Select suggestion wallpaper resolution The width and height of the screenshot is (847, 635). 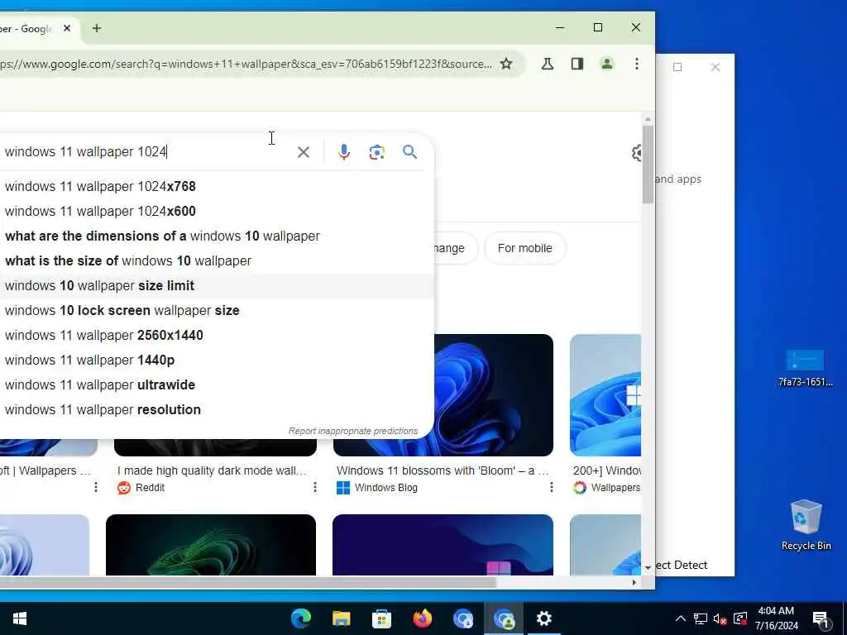(216, 410)
